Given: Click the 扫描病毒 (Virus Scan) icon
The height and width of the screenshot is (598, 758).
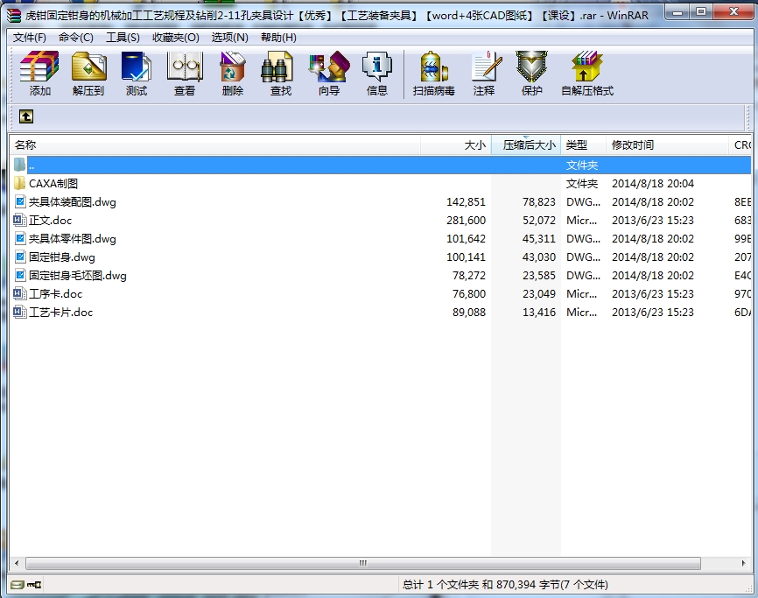Looking at the screenshot, I should (x=433, y=67).
